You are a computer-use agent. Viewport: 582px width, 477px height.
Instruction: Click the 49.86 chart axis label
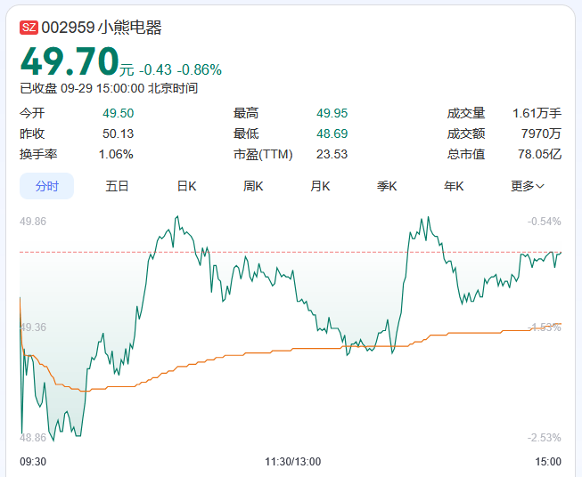click(x=33, y=222)
